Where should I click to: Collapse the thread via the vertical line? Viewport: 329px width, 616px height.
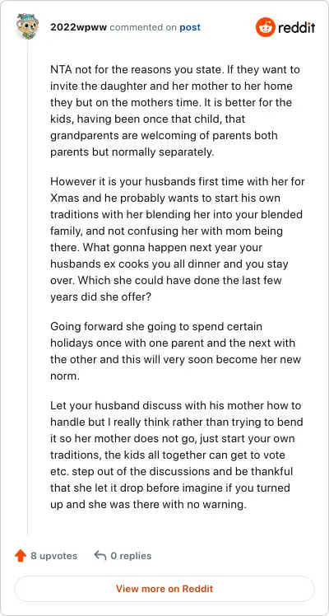click(x=27, y=287)
